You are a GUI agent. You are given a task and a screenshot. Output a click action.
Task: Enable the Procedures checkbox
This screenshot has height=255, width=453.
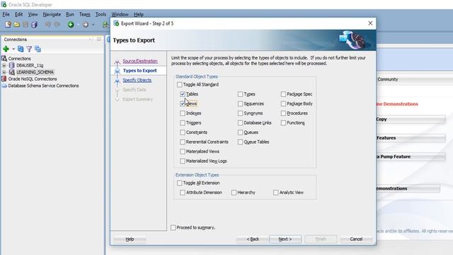pos(283,113)
